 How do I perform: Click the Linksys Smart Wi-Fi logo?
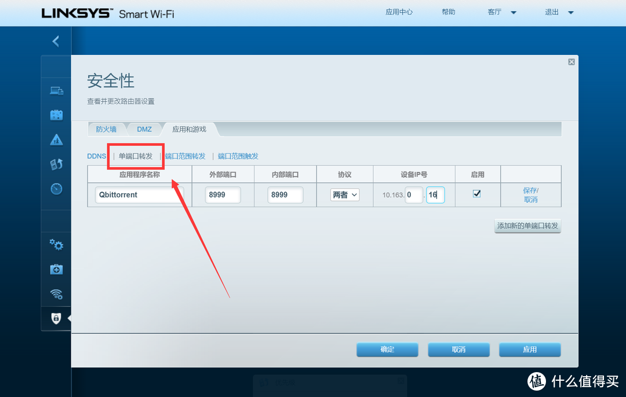108,13
